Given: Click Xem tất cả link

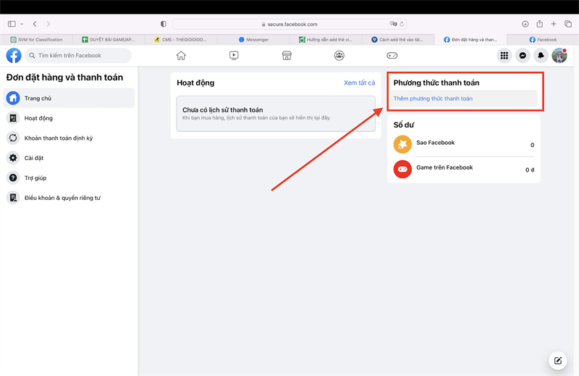Looking at the screenshot, I should 359,83.
